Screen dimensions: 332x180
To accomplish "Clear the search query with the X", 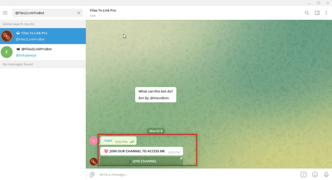I will click(x=79, y=13).
